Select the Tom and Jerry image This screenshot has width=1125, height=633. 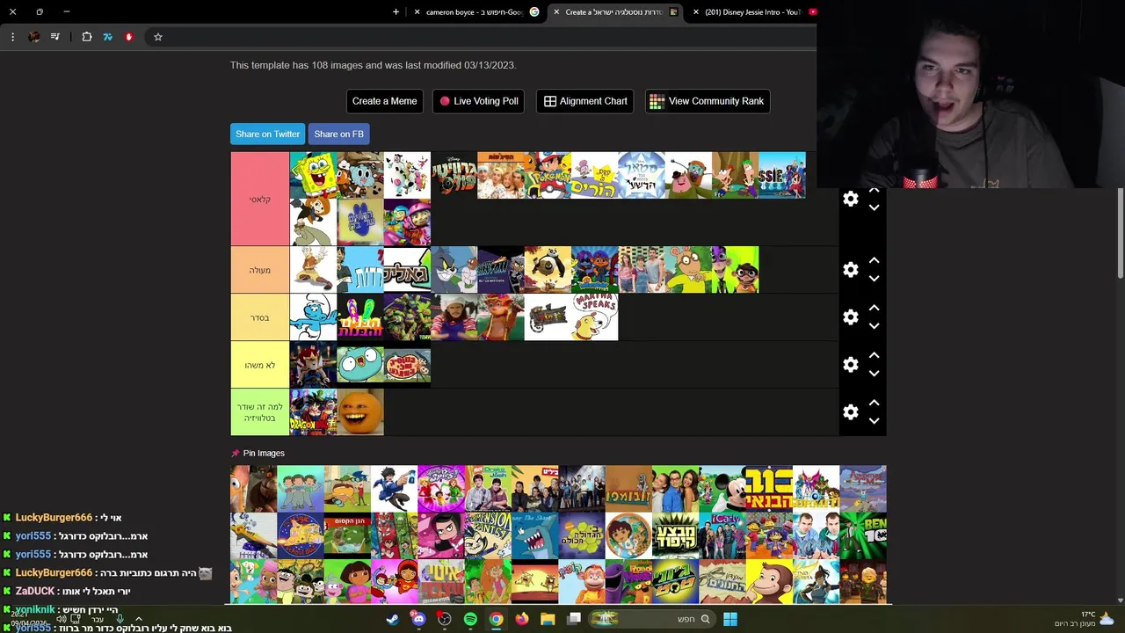pyautogui.click(x=454, y=269)
